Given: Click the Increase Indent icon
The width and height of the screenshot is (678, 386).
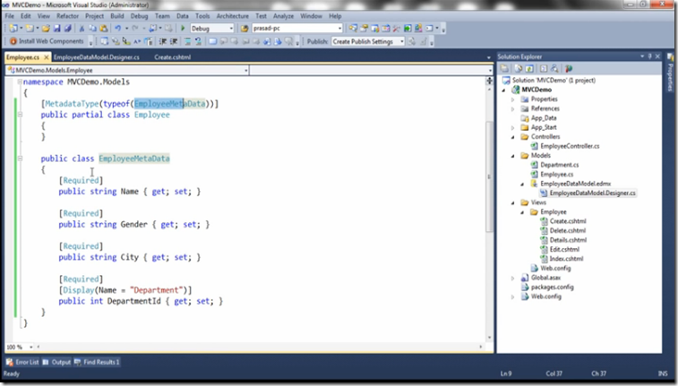Looking at the screenshot, I should 174,41.
